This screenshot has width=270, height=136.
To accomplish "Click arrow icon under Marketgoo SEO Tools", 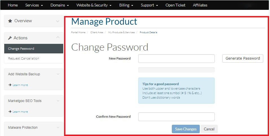I will [10, 112].
